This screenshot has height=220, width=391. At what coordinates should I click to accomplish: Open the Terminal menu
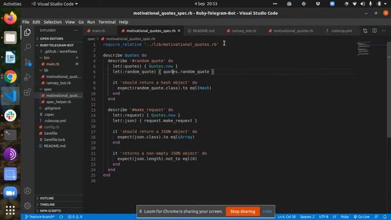coord(107,22)
